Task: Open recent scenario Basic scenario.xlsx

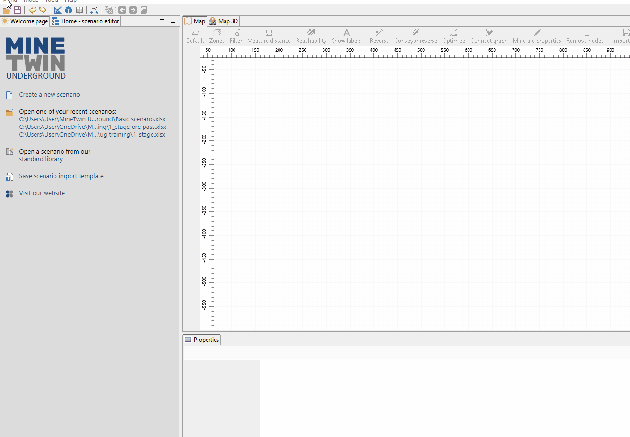Action: [92, 119]
